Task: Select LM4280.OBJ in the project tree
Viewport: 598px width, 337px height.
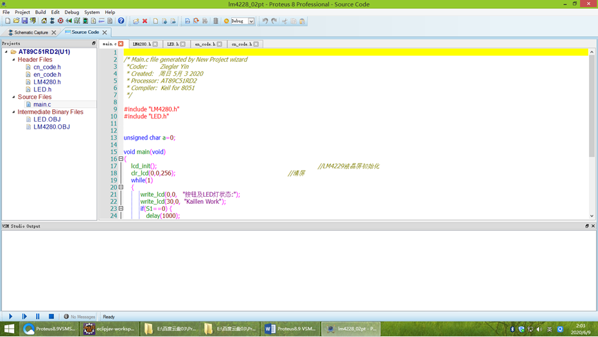Action: pos(51,127)
